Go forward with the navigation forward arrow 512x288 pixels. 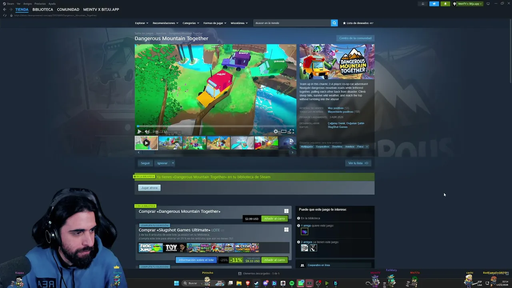10,9
